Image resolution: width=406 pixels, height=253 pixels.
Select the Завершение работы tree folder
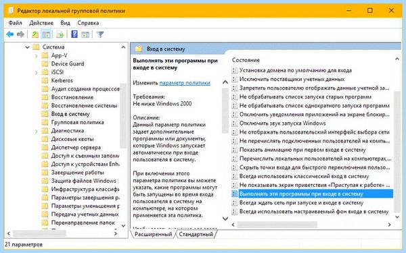(77, 173)
